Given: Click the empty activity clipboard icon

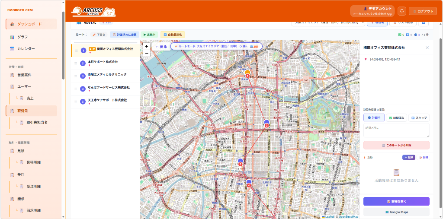Looking at the screenshot, I should click(396, 172).
